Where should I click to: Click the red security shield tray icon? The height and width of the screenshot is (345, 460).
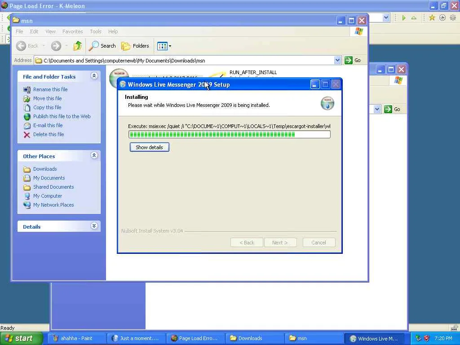click(427, 338)
